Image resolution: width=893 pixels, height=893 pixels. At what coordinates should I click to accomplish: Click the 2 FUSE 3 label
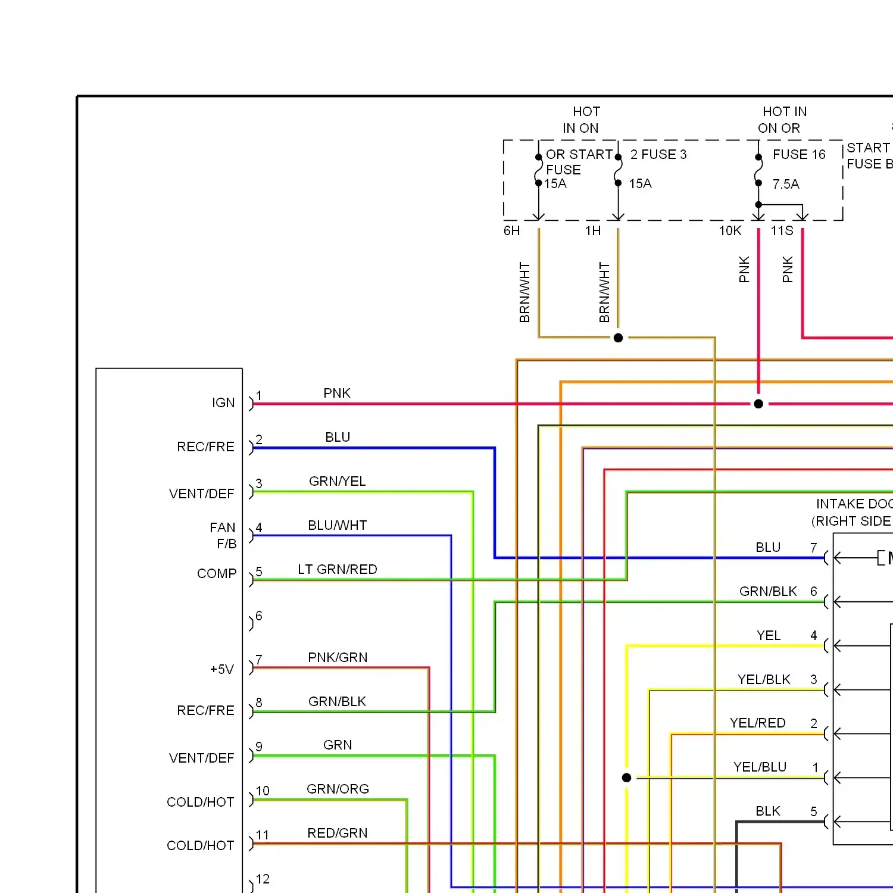coord(658,155)
